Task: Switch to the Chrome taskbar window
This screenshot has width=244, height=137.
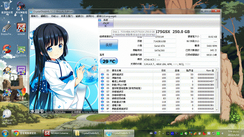Action: (x=26, y=133)
